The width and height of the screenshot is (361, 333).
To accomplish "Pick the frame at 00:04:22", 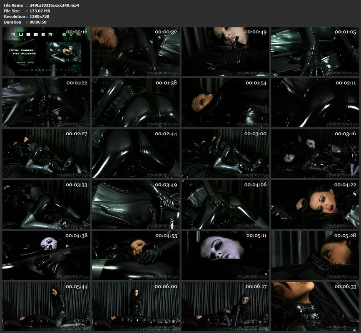I will pyautogui.click(x=315, y=204).
